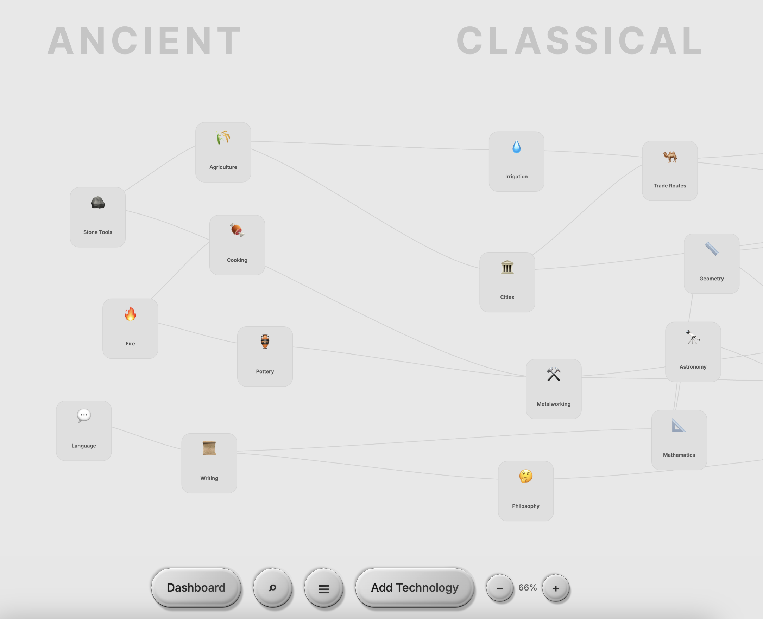This screenshot has width=763, height=619.
Task: Click the Metalworking crossed hammers icon
Action: tap(553, 375)
